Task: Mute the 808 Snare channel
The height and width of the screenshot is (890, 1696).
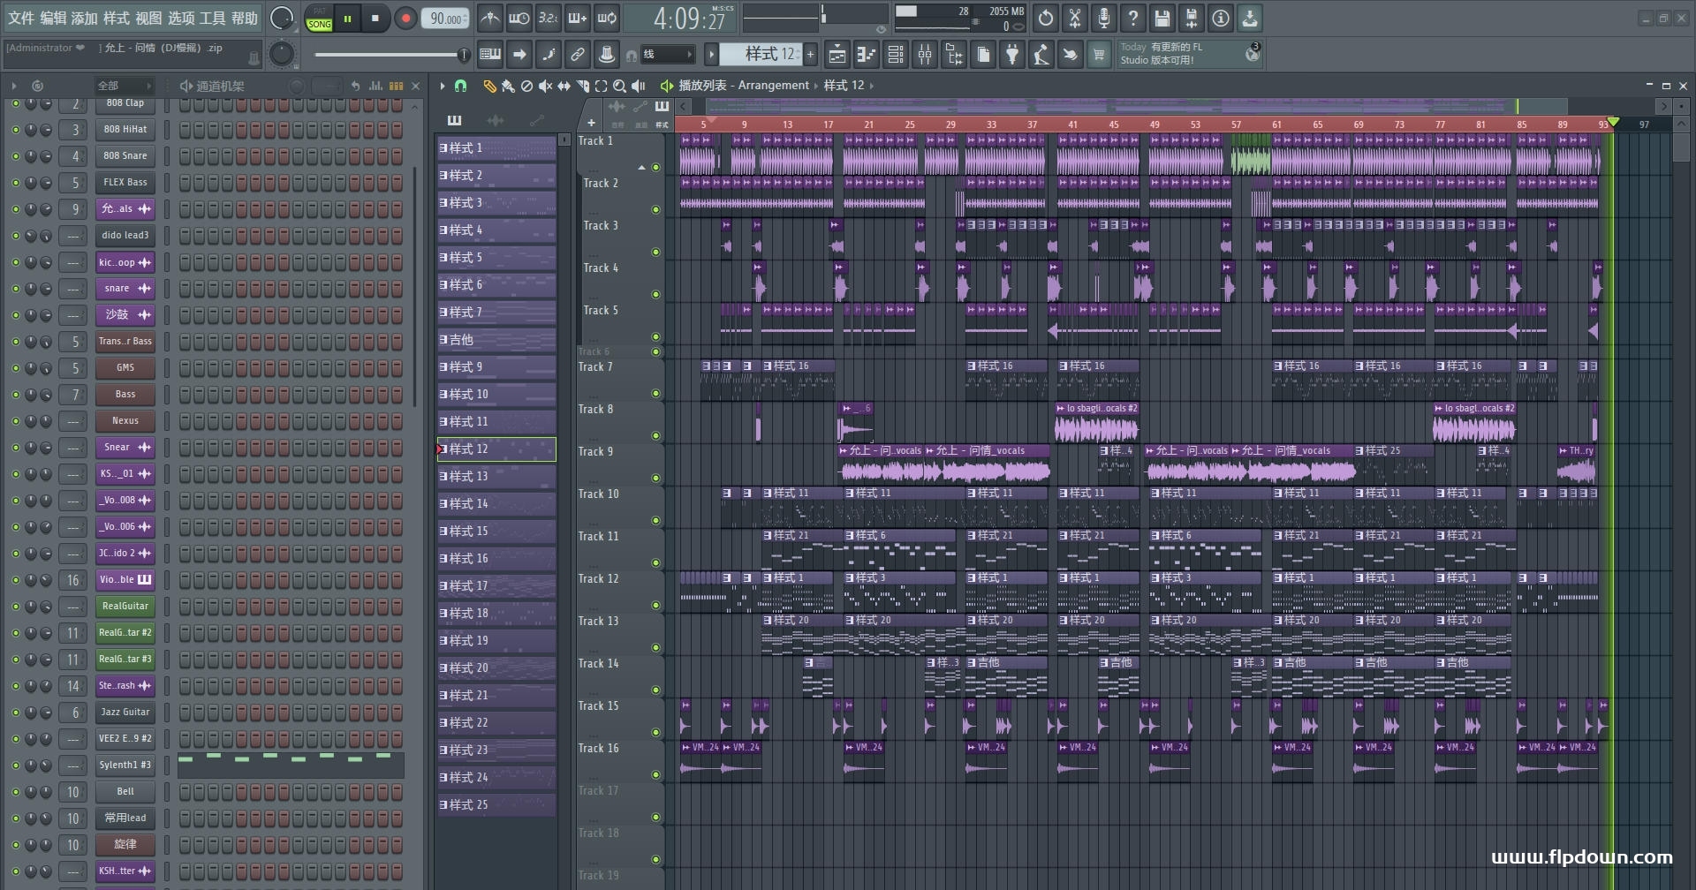Action: [15, 156]
